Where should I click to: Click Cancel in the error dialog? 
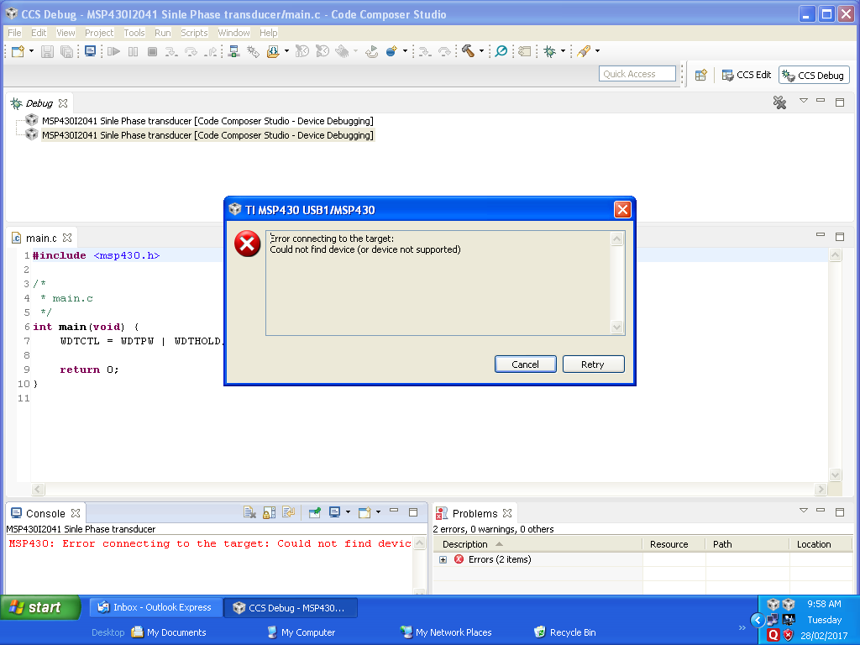click(x=526, y=364)
